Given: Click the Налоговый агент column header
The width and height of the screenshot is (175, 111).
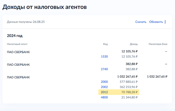Looking at the screenshot, I should pyautogui.click(x=17, y=44).
